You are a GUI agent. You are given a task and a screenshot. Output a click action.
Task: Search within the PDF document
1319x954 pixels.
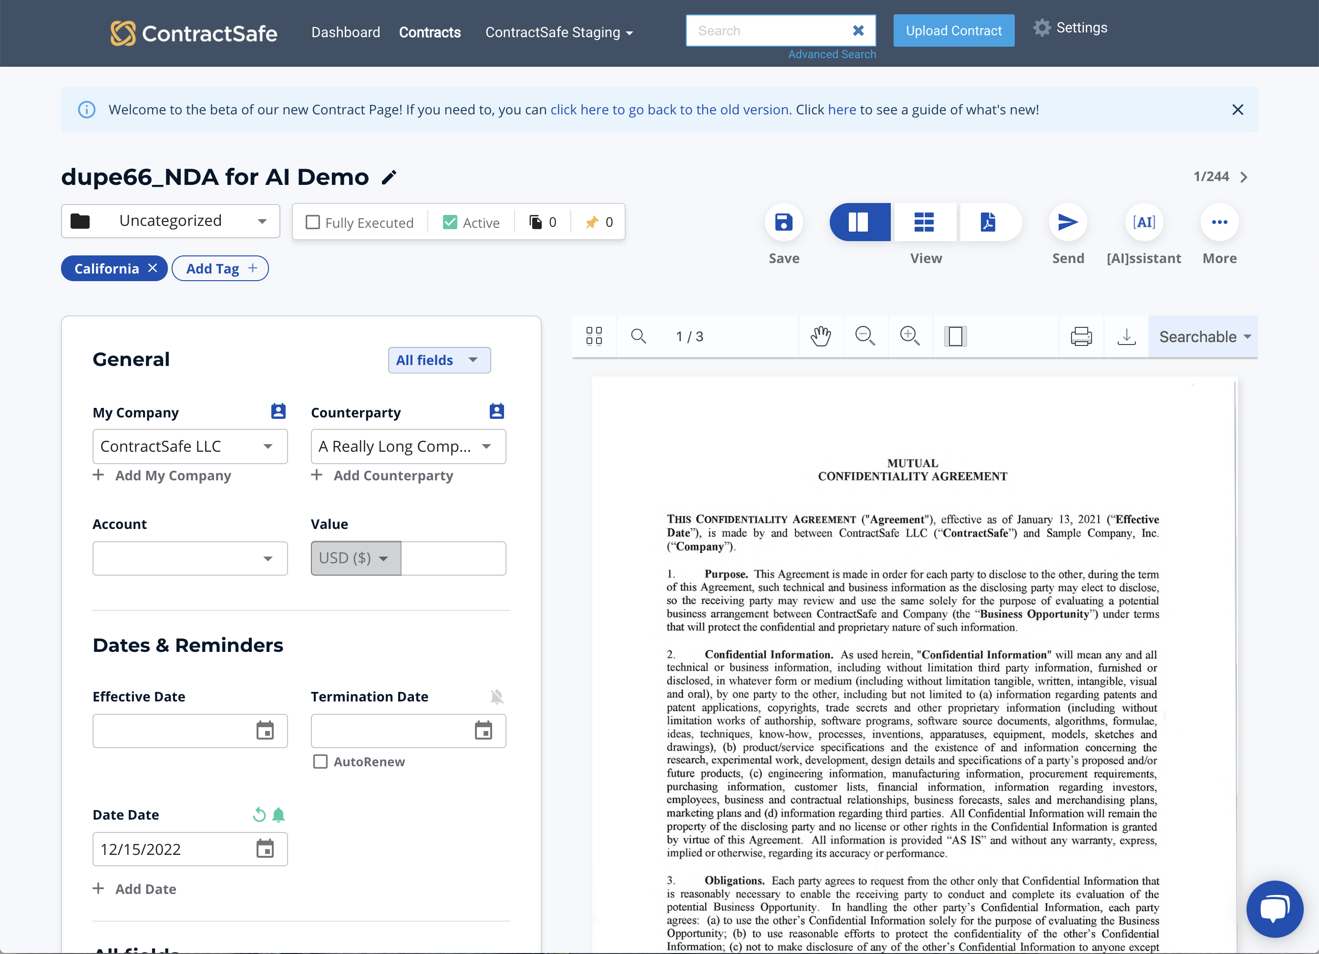coord(639,336)
